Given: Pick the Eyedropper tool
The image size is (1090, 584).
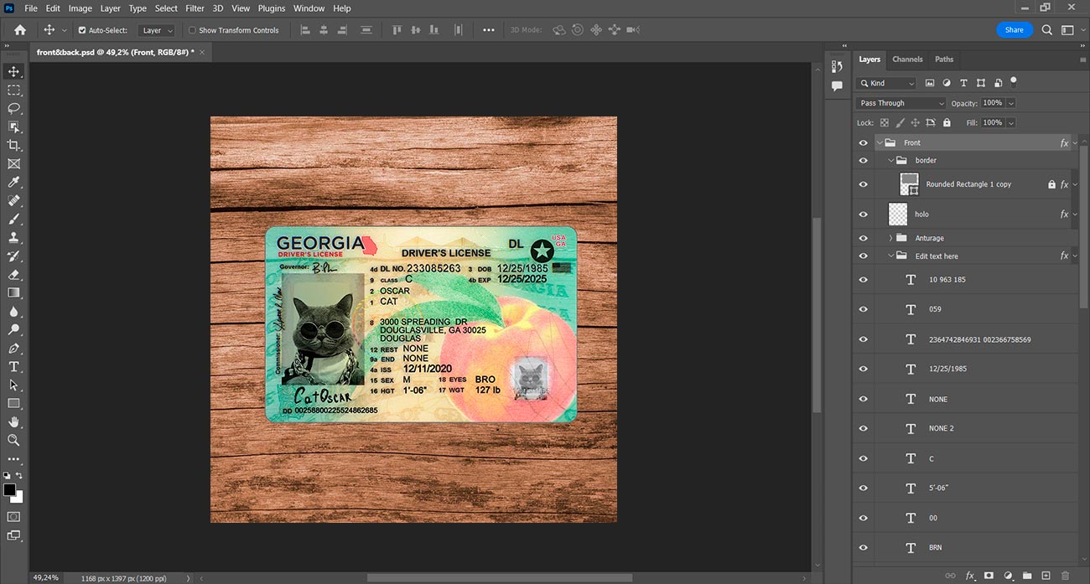Looking at the screenshot, I should click(x=14, y=182).
